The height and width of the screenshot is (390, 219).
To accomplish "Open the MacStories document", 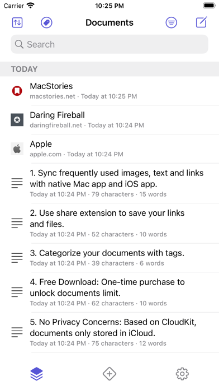I will 109,91.
